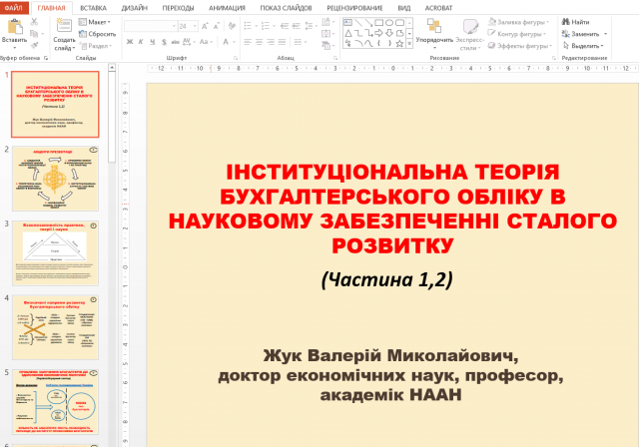
Task: Click the Find (Найти) binoculars icon
Action: (x=565, y=21)
